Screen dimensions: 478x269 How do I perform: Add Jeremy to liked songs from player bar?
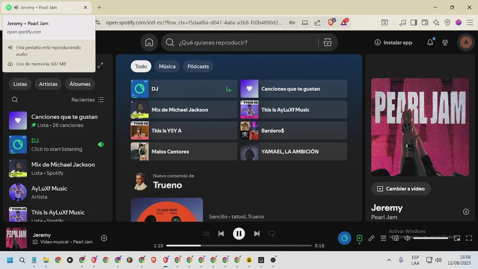tap(104, 238)
